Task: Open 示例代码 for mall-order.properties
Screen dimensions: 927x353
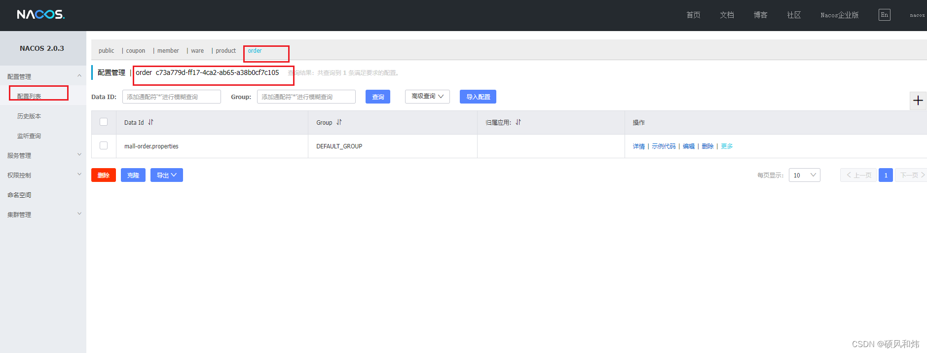Action: pyautogui.click(x=664, y=146)
